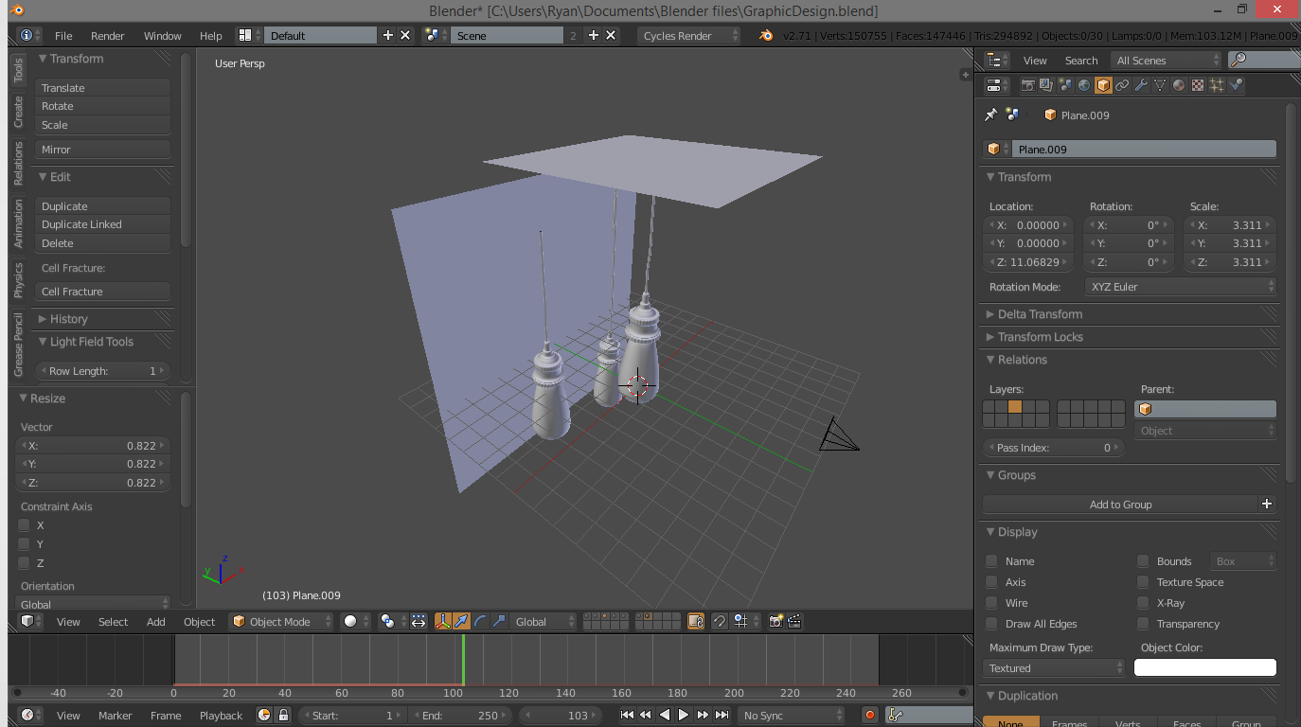Enable the Wire display checkbox
Screen dimensions: 1301x727
(991, 602)
